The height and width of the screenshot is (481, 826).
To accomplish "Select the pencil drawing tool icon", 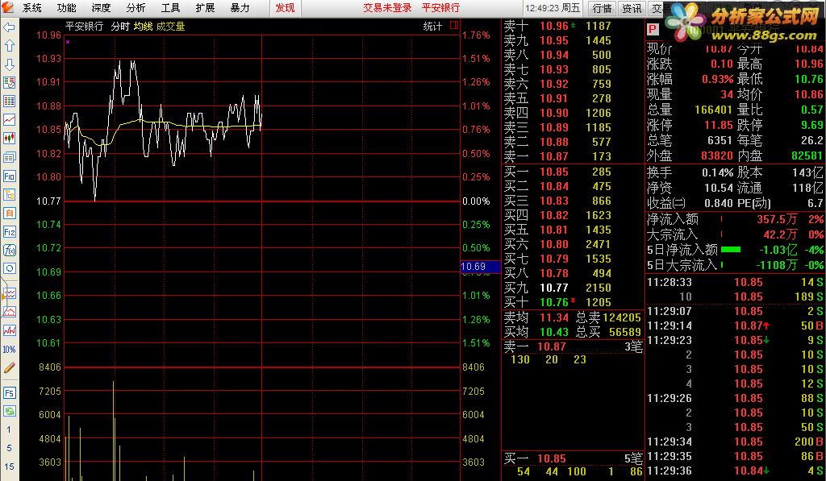I will coord(9,368).
